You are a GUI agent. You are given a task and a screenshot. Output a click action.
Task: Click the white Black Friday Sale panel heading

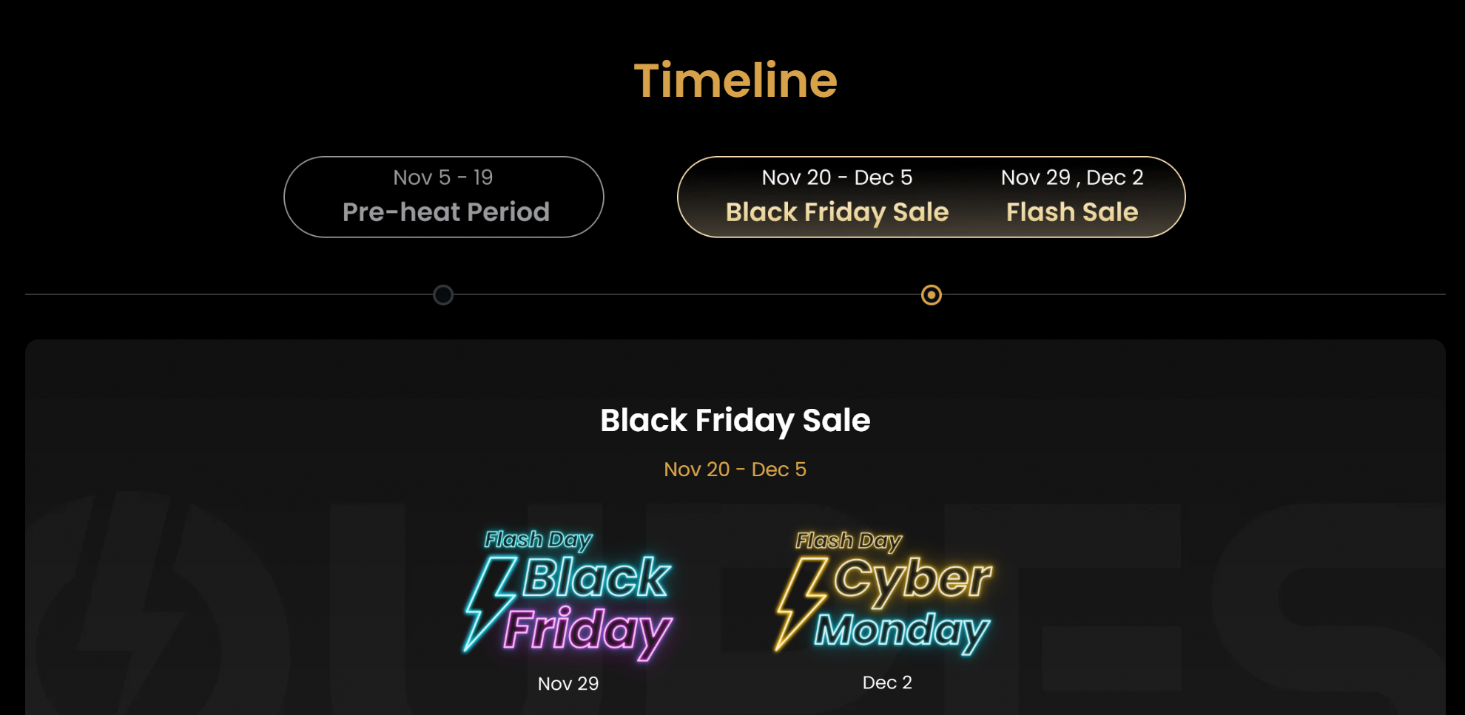click(735, 420)
